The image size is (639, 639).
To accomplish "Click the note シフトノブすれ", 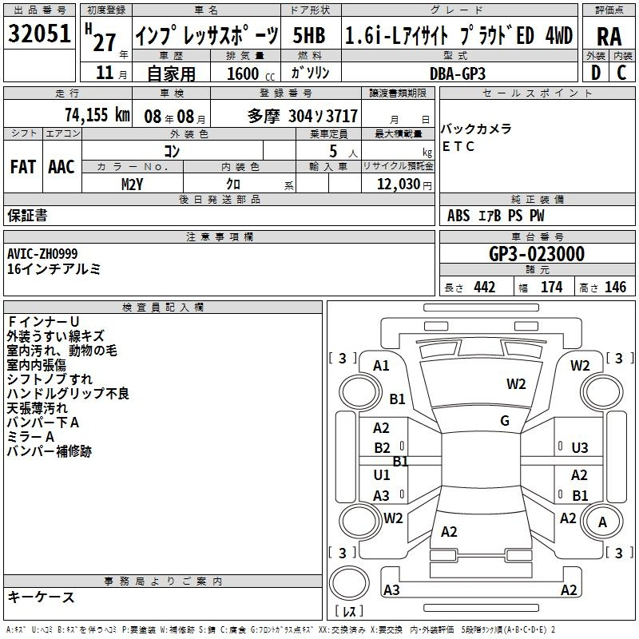I will coord(50,379).
